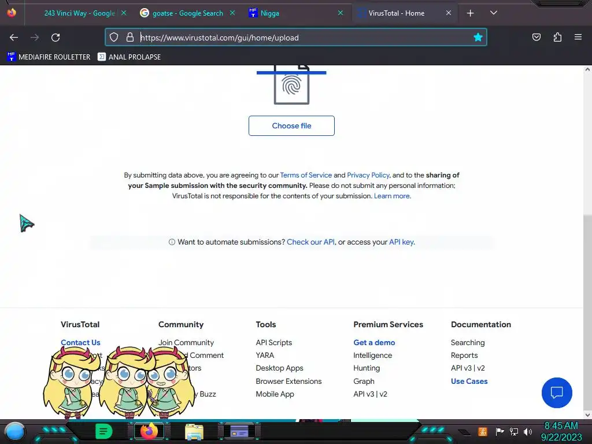The image size is (592, 444).
Task: Open Browser Extensions footer link
Action: (288, 382)
